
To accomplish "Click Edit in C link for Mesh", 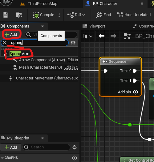I will [x=71, y=67].
